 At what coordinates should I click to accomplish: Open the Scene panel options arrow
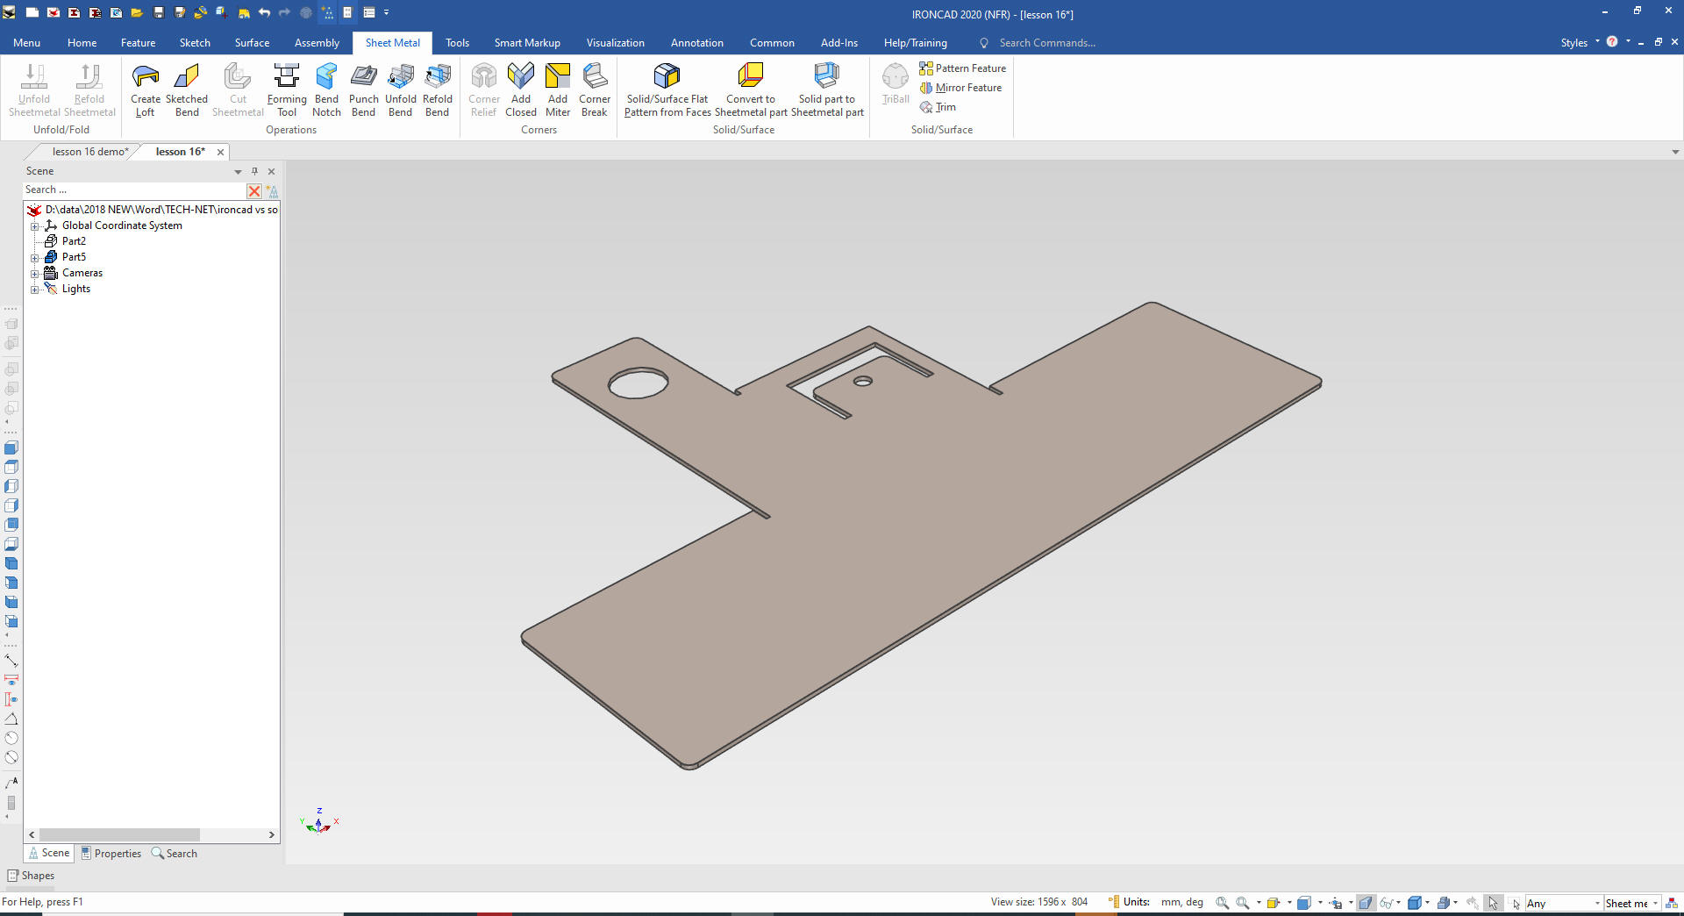[x=238, y=172]
